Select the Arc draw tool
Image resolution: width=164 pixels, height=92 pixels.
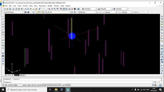click(3, 30)
